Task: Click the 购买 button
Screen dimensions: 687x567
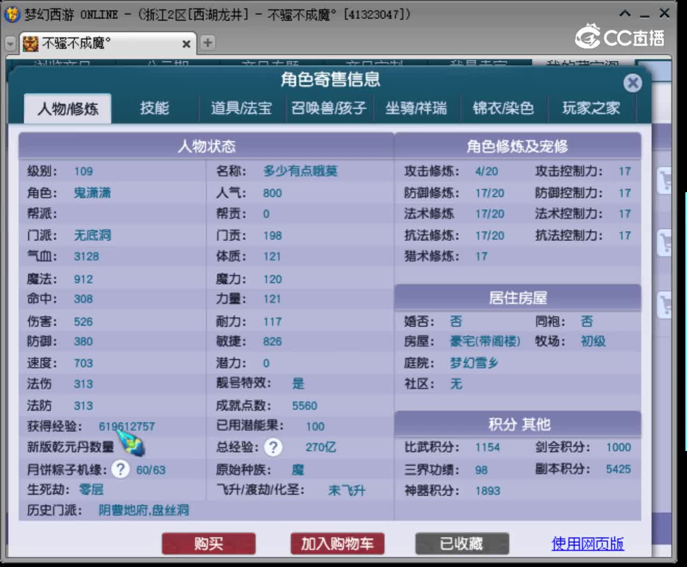Action: [x=209, y=544]
